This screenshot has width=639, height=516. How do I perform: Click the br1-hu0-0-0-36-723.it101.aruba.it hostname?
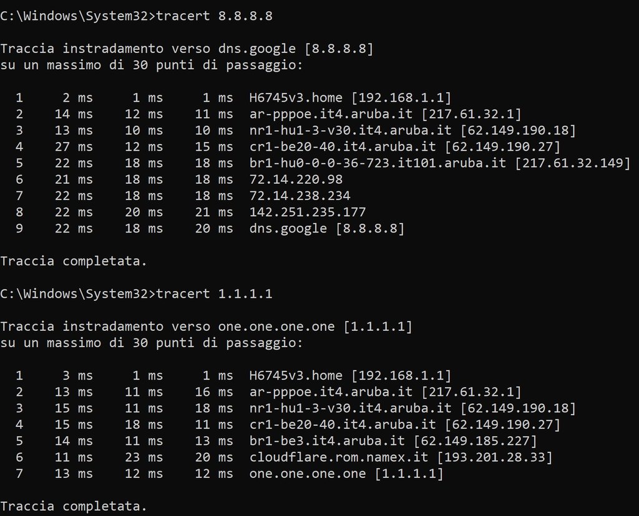(377, 163)
